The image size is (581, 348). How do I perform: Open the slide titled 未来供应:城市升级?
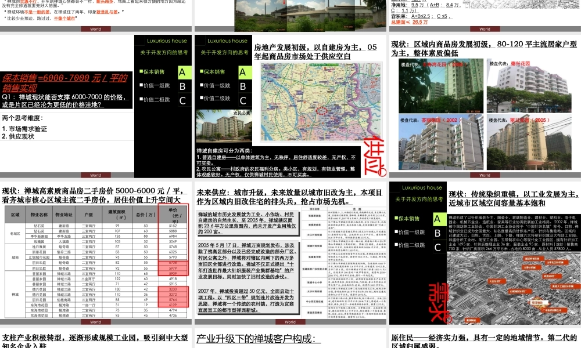(x=290, y=253)
